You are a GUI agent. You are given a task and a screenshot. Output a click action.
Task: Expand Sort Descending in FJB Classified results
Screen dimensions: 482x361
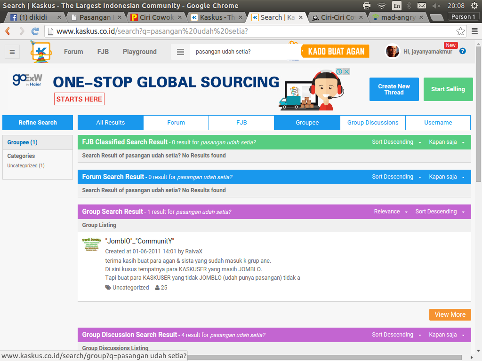point(396,142)
